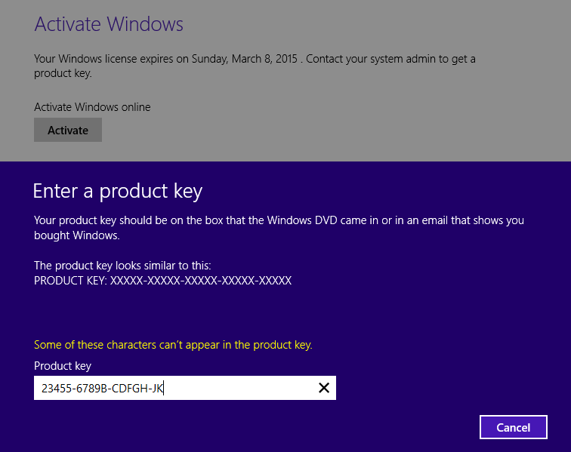571x452 pixels.
Task: Clear the product key field with the X
Action: (x=324, y=388)
